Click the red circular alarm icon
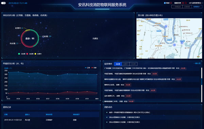 coord(186,3)
